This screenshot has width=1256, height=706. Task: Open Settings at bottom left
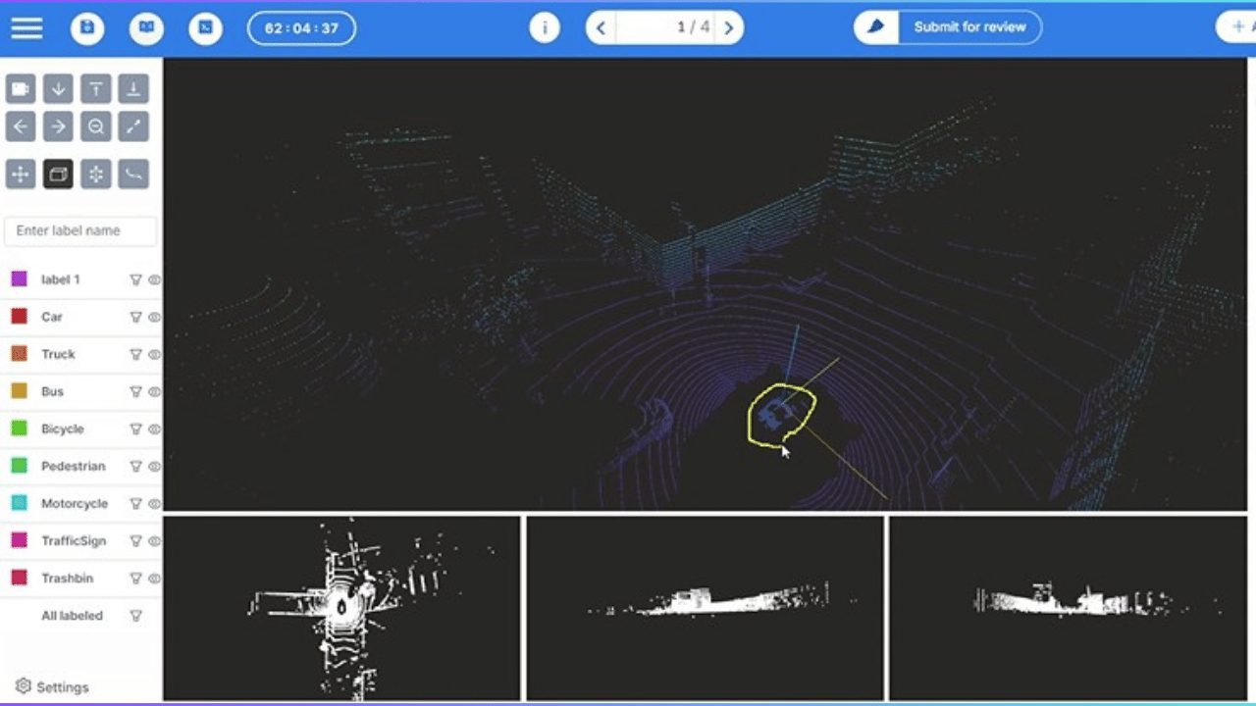53,686
